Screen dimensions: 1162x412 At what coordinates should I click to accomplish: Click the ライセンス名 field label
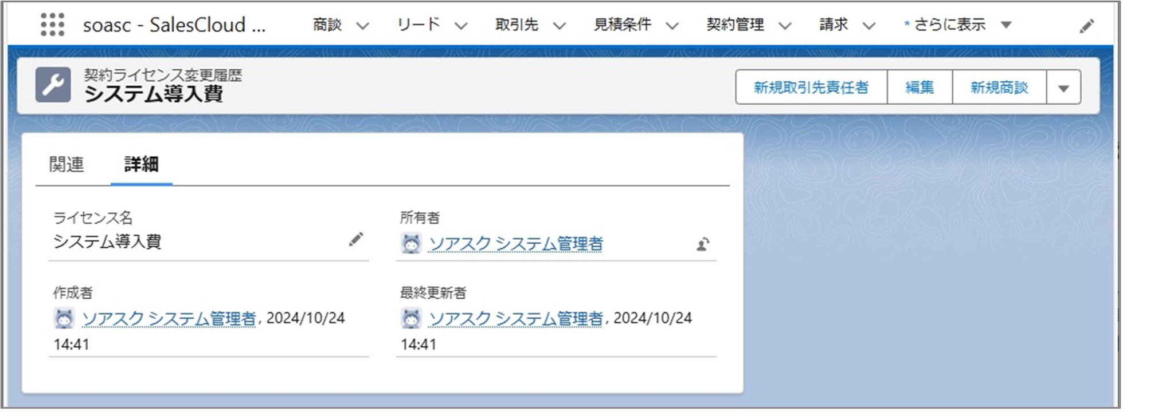(x=93, y=218)
